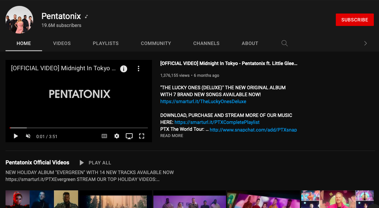The height and width of the screenshot is (208, 379).
Task: Click the 19.6M subscribers text
Action: point(61,25)
